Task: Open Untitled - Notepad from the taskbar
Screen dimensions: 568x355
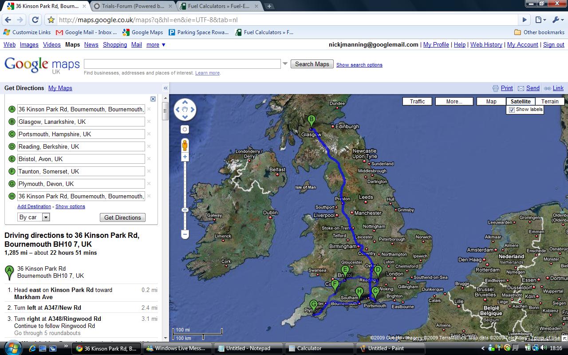Action: [x=248, y=348]
